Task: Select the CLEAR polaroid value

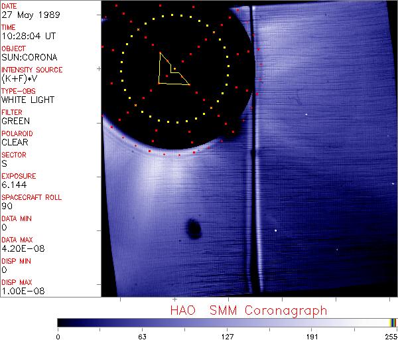Action: (x=15, y=142)
